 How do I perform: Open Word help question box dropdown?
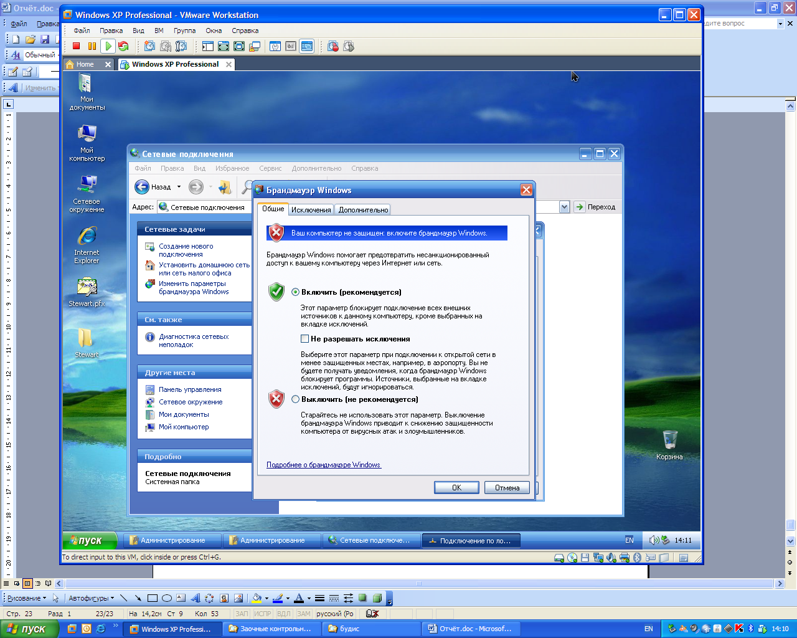[x=780, y=23]
